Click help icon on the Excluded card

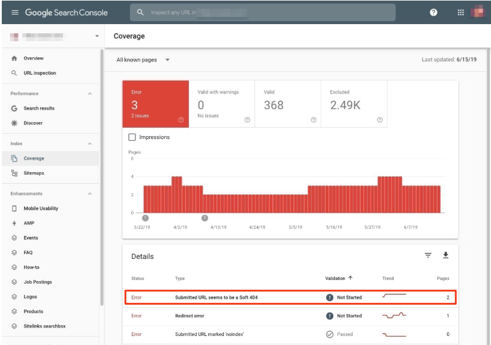click(380, 120)
